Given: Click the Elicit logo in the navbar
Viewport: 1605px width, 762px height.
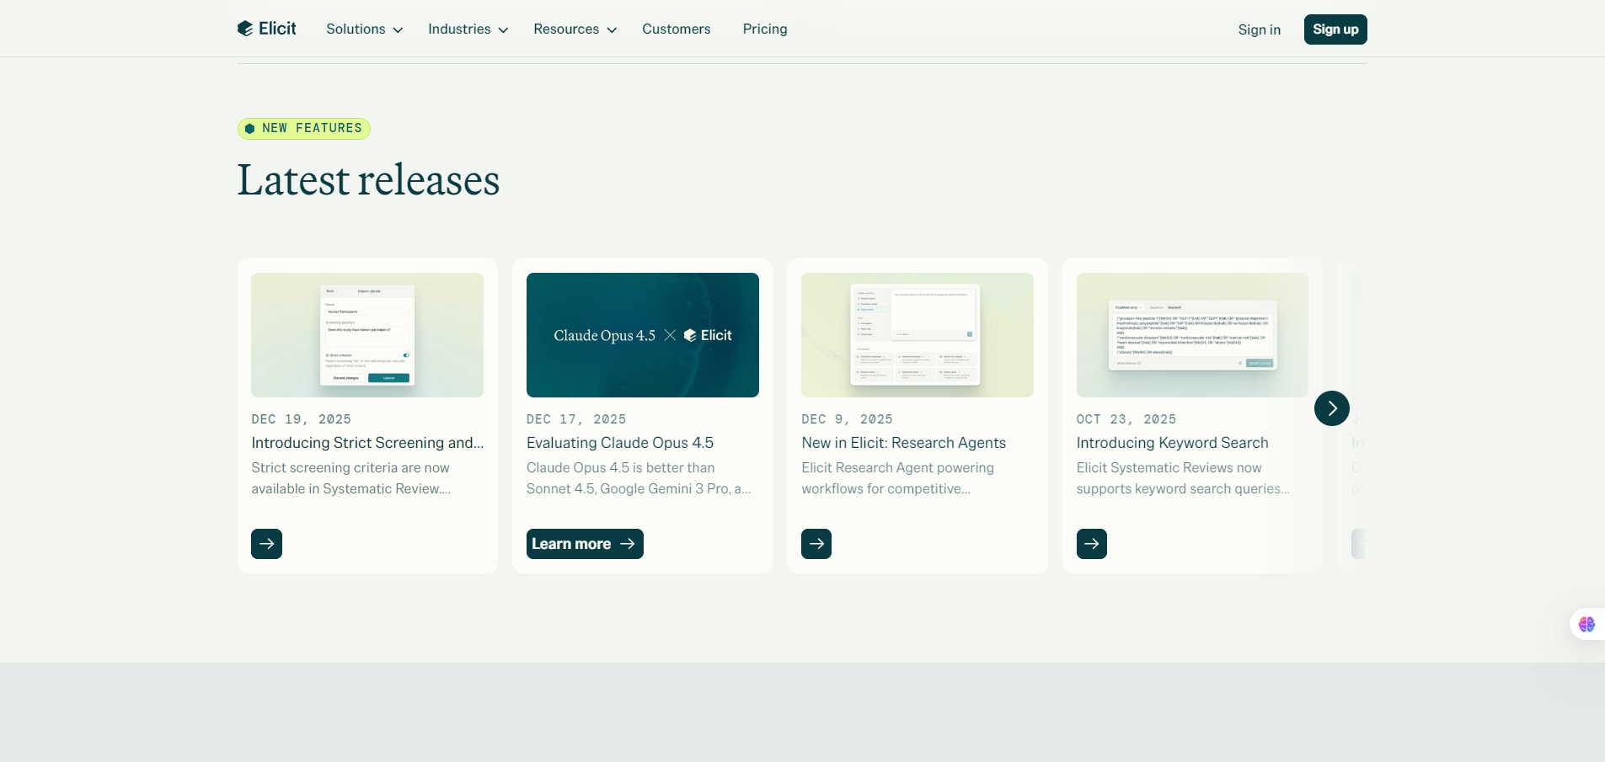Looking at the screenshot, I should tap(266, 29).
